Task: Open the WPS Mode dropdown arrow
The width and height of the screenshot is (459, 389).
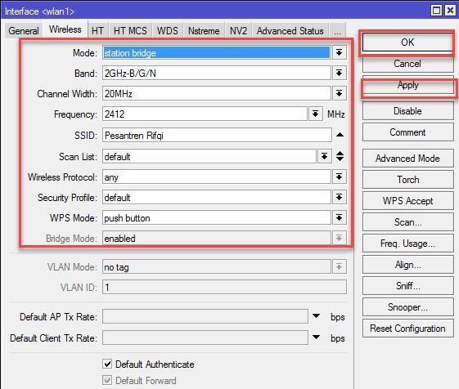Action: pos(339,218)
